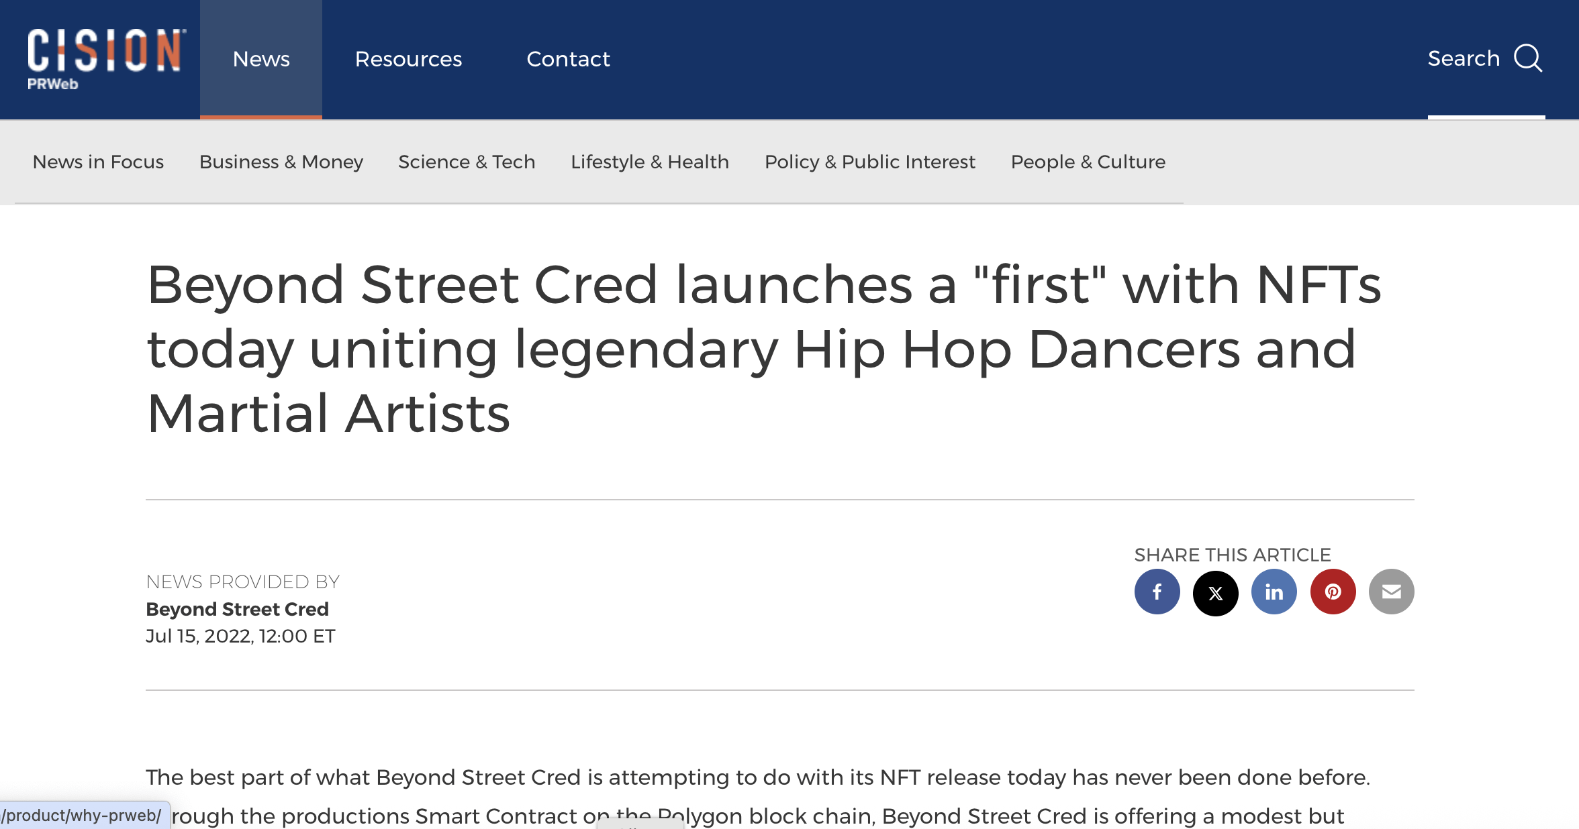Viewport: 1579px width, 829px height.
Task: Click the search magnifying glass icon
Action: pos(1528,58)
